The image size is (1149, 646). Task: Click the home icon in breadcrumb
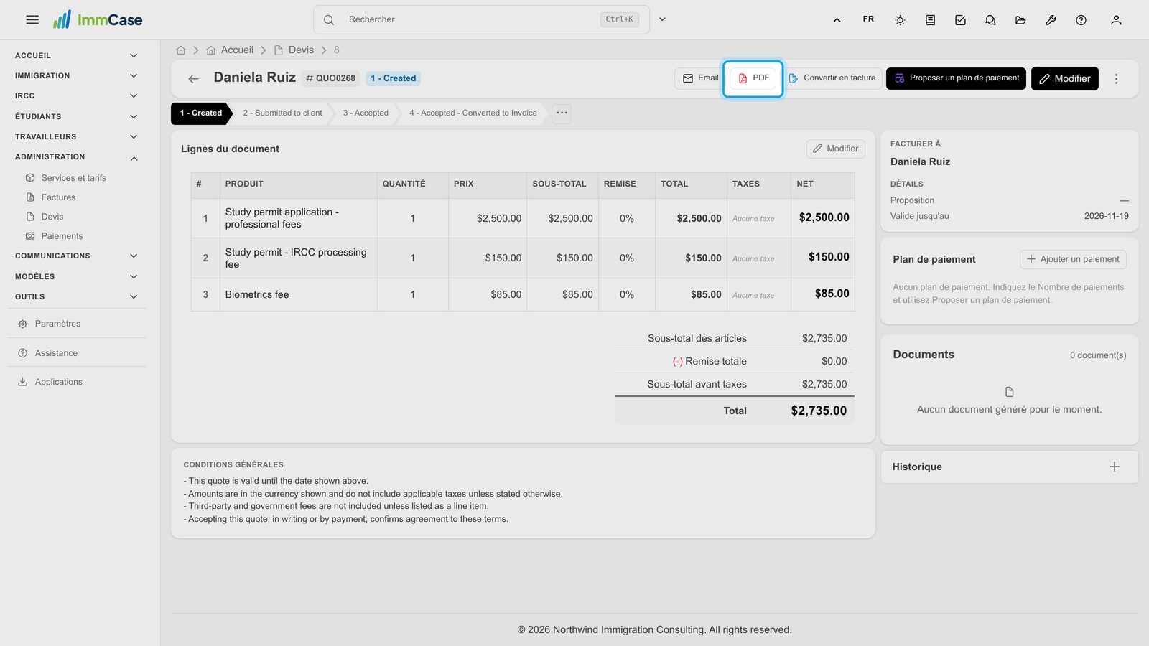coord(181,50)
